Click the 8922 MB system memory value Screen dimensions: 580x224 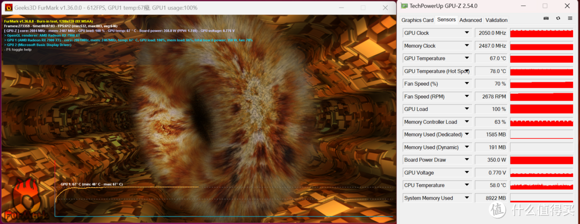coord(491,198)
